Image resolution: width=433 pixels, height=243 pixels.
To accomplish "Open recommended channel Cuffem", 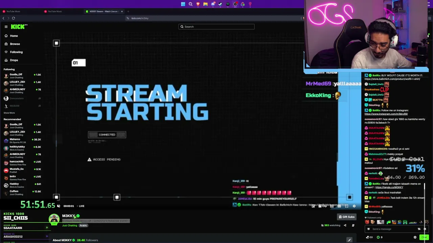I will coord(22,192).
